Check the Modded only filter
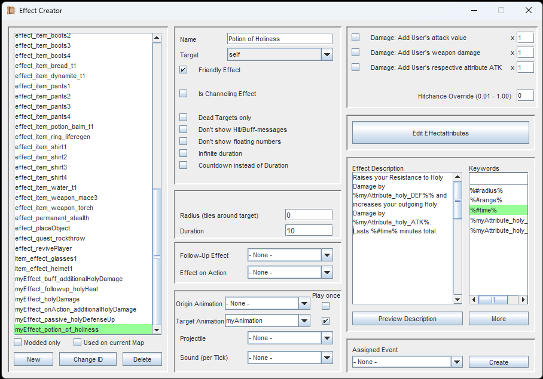This screenshot has width=543, height=379. [18, 343]
